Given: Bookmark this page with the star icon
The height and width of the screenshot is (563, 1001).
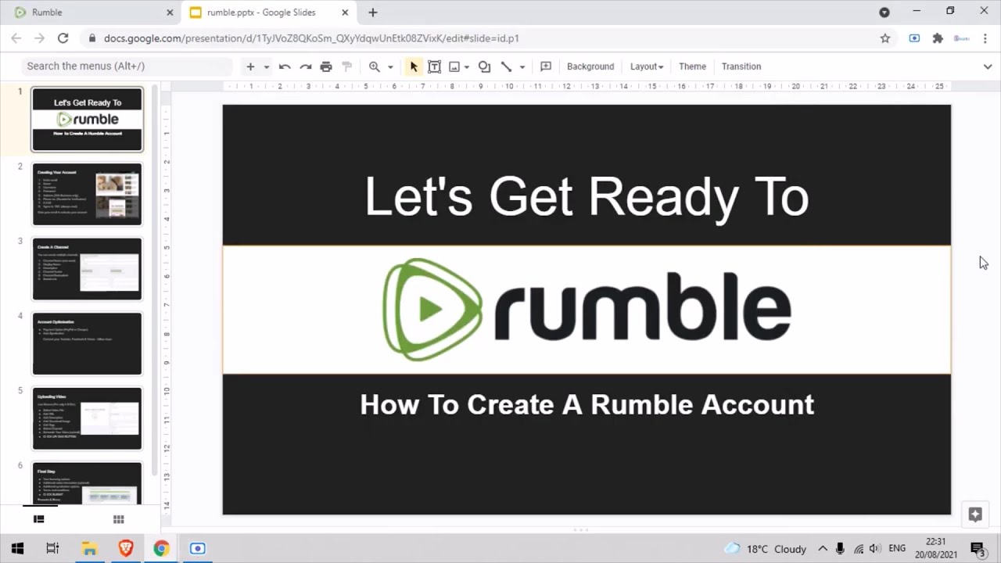Looking at the screenshot, I should pyautogui.click(x=885, y=38).
